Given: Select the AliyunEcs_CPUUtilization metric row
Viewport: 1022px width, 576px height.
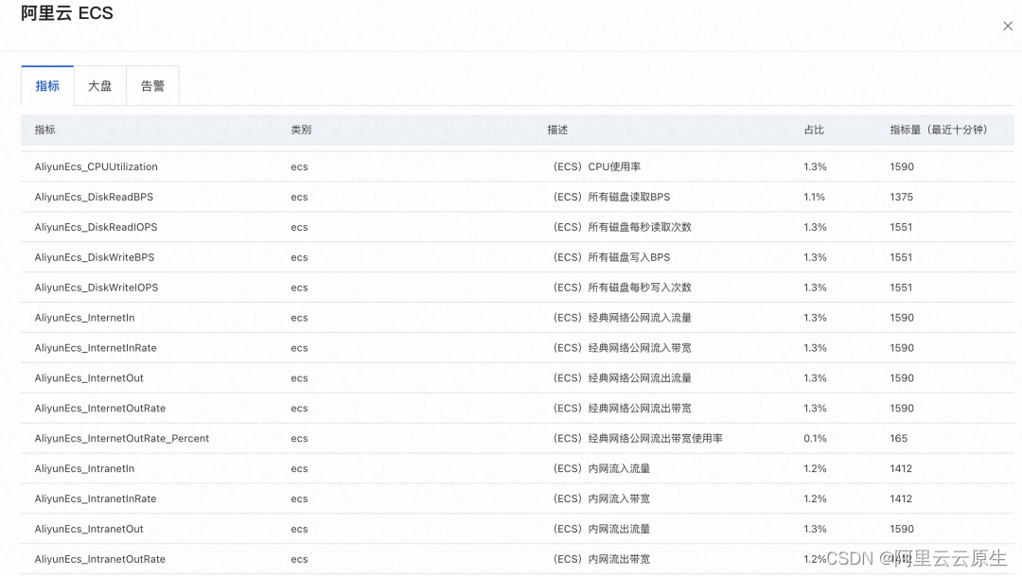Looking at the screenshot, I should click(96, 166).
